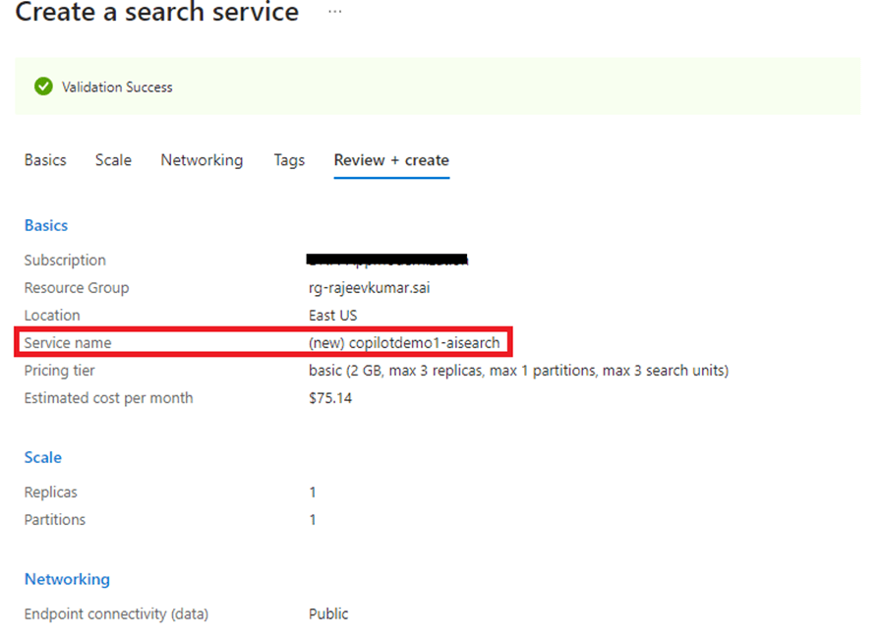
Task: Select the 'Estimated cost per month' label
Action: (x=109, y=398)
